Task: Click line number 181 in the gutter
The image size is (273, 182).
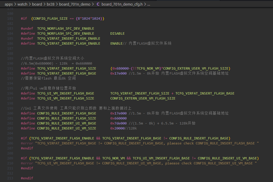Action: 10,18
